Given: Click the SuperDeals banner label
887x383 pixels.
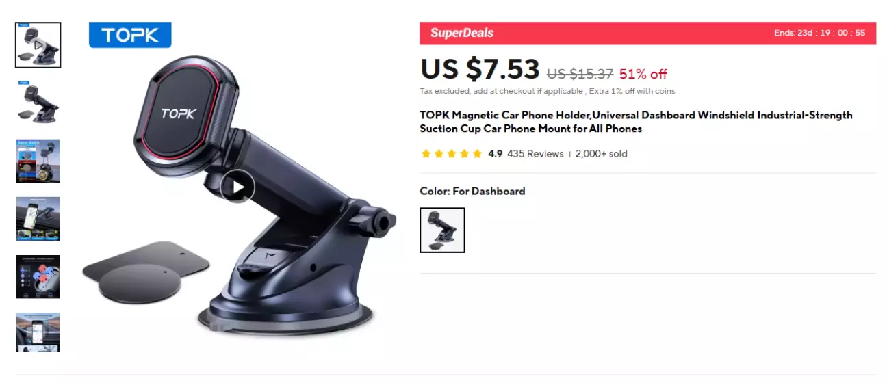Looking at the screenshot, I should [462, 33].
